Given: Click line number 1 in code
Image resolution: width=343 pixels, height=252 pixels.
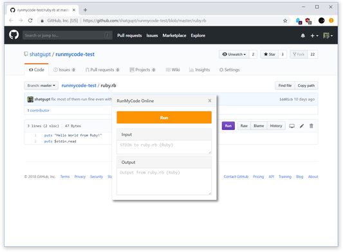Looking at the screenshot, I should tap(35, 135).
